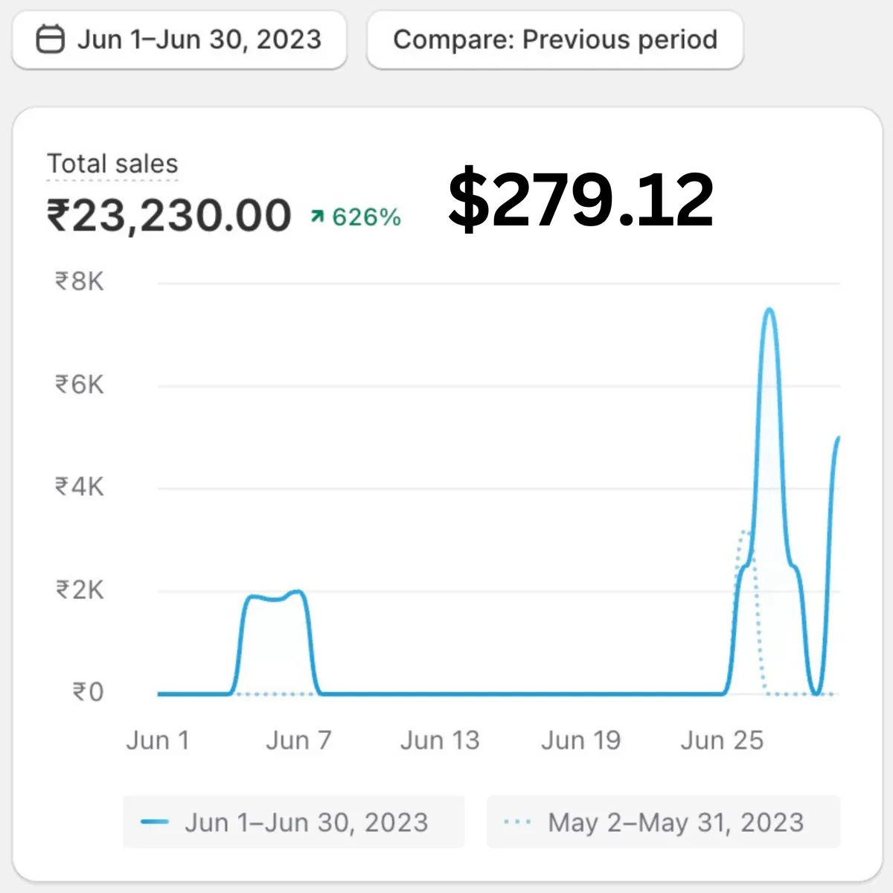The width and height of the screenshot is (893, 893).
Task: Click the solid blue line legend swatch
Action: (x=155, y=822)
